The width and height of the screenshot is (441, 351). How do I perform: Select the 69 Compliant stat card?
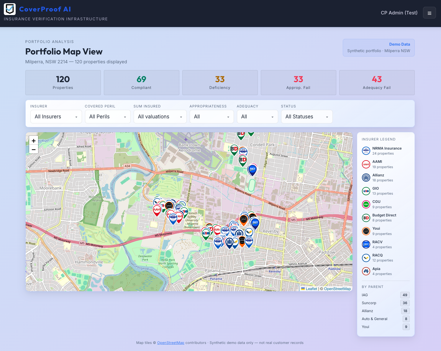(x=142, y=82)
